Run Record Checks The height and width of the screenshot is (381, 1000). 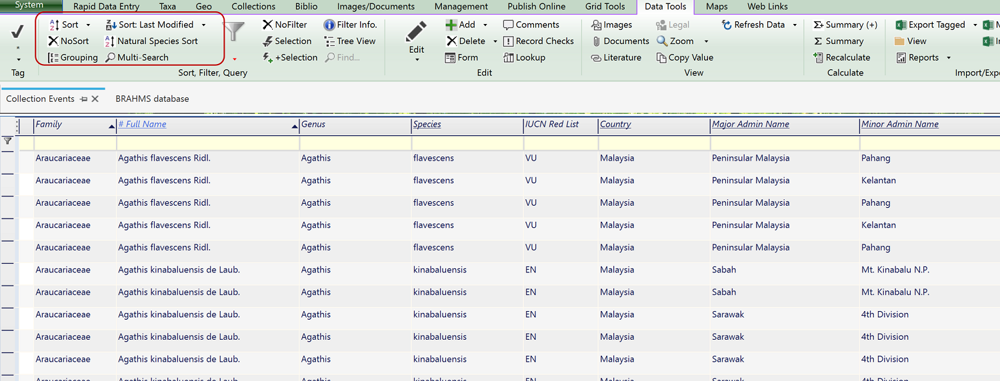pyautogui.click(x=539, y=41)
